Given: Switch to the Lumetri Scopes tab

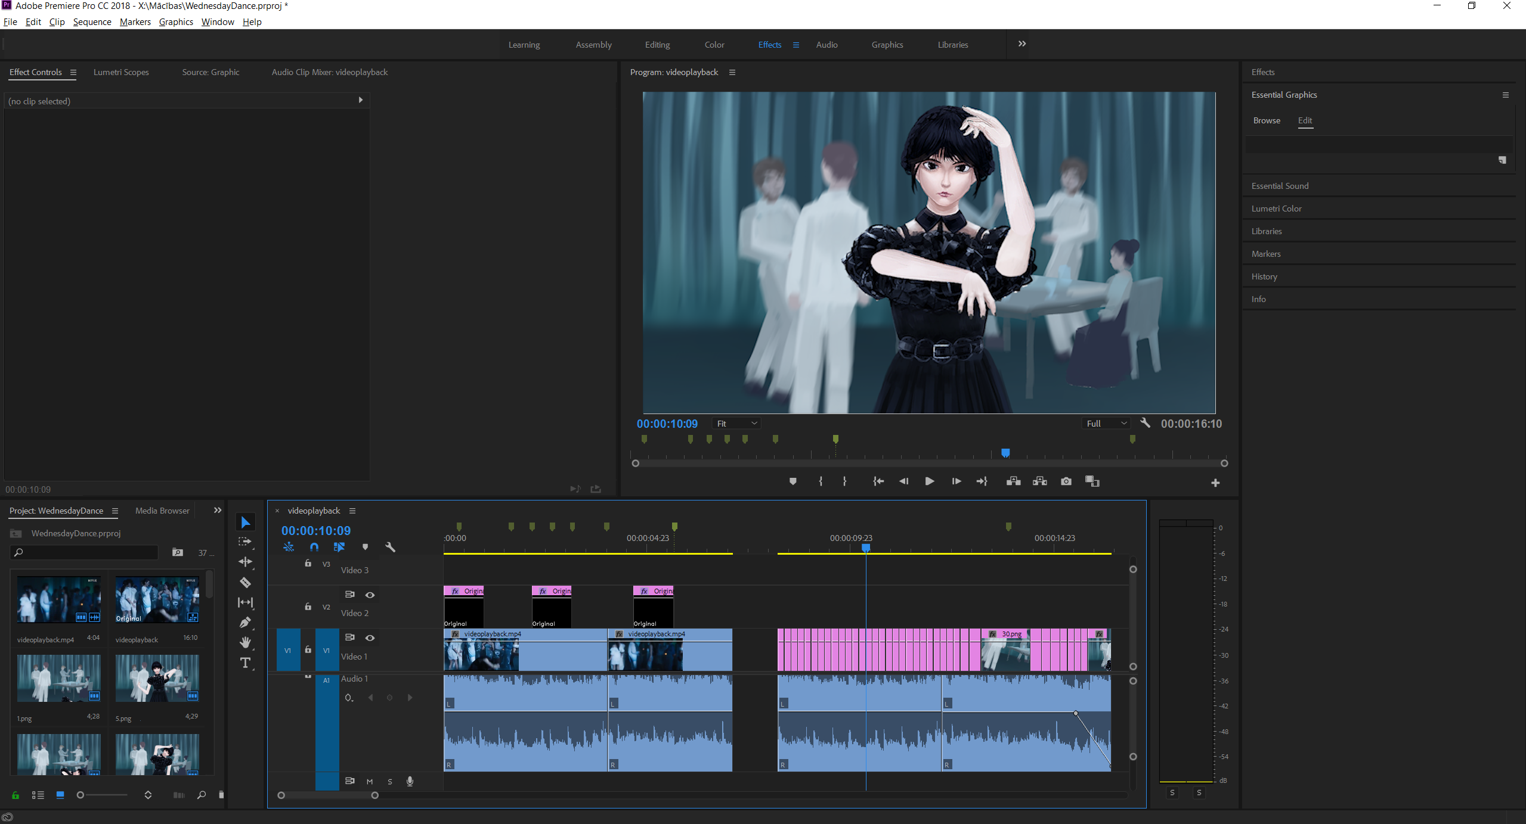Looking at the screenshot, I should tap(121, 72).
